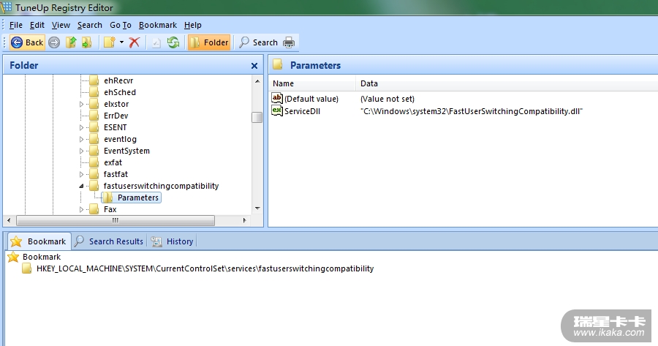Expand the eventlog tree node
658x346 pixels.
(81, 140)
